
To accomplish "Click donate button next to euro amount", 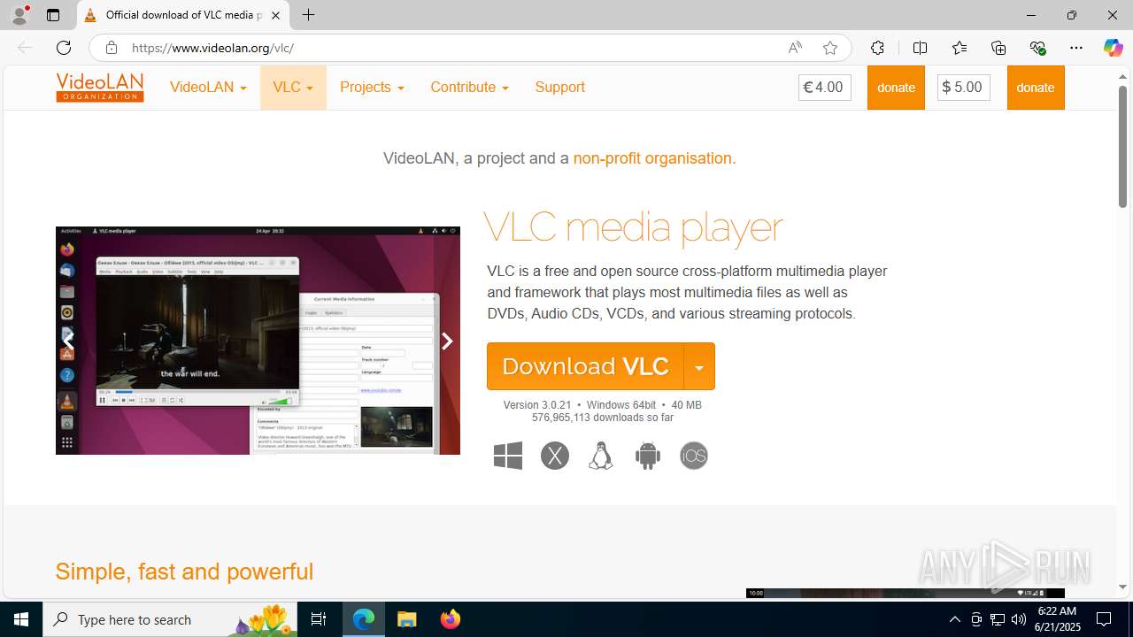I will coord(896,88).
